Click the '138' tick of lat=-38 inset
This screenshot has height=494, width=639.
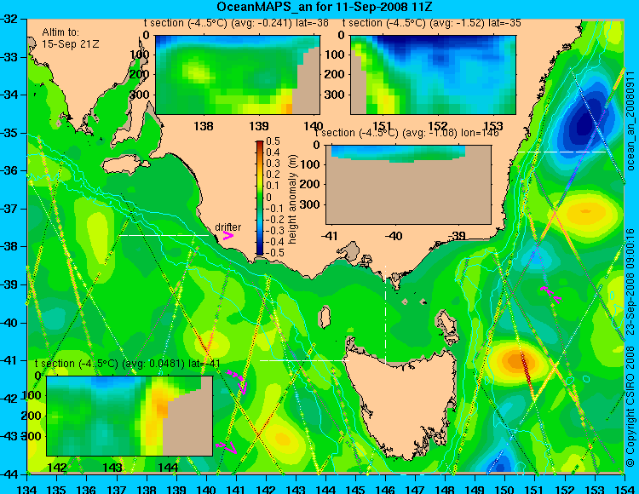pos(204,126)
